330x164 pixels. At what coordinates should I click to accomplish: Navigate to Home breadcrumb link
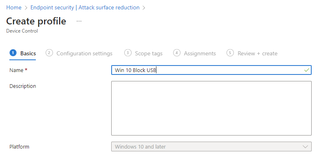point(14,8)
